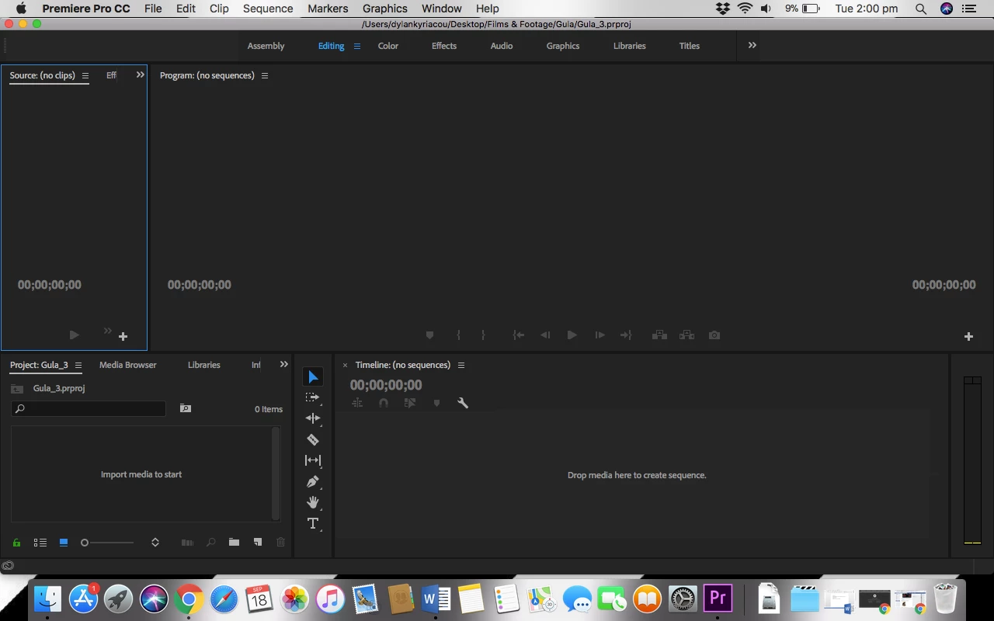994x621 pixels.
Task: Select the Ripple Edit tool
Action: 313,418
